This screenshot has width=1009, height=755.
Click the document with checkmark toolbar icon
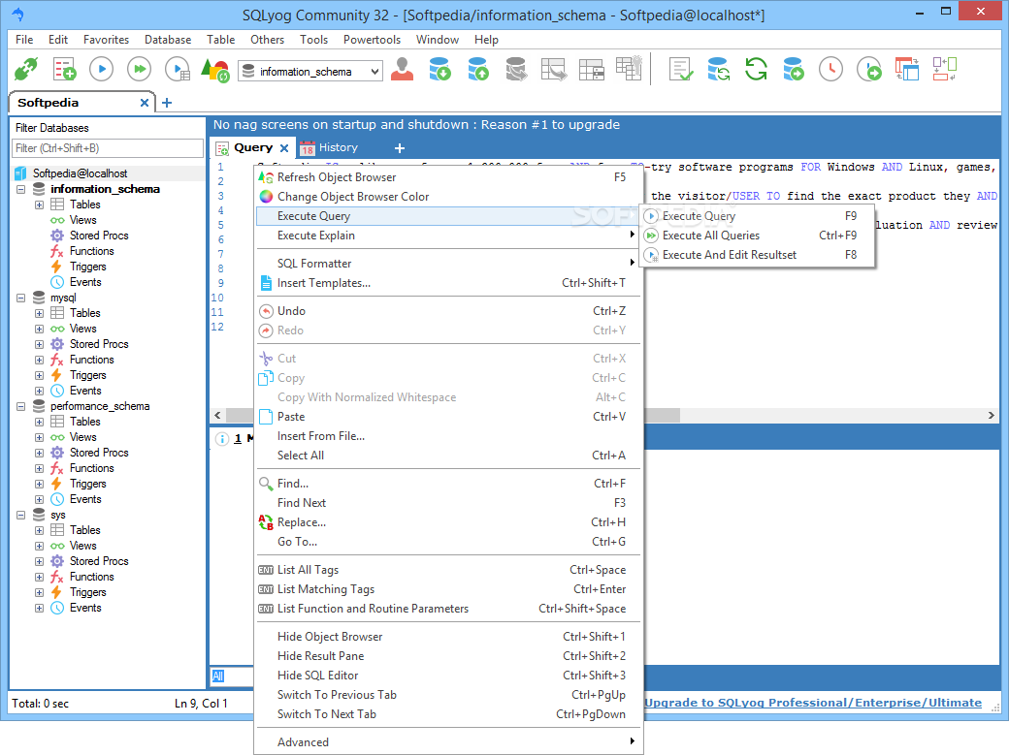click(681, 69)
